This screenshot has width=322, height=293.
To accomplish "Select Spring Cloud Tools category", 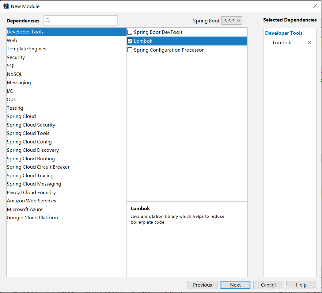I will [x=66, y=133].
